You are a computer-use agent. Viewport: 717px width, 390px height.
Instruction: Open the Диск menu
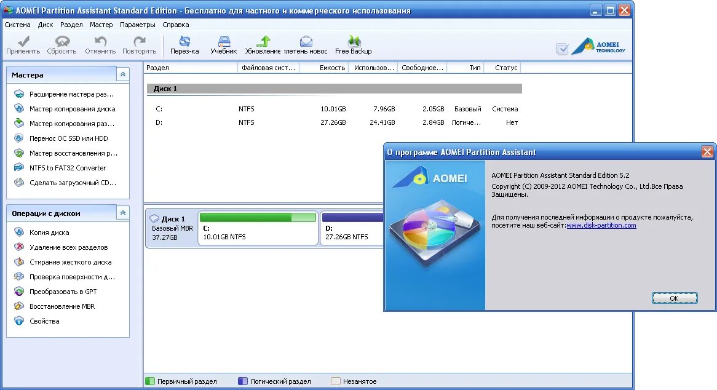tap(46, 25)
